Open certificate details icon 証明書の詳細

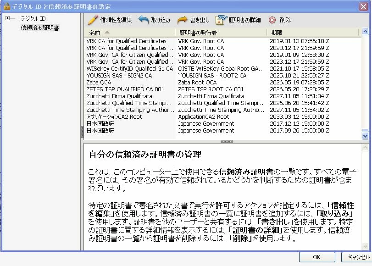click(221, 20)
